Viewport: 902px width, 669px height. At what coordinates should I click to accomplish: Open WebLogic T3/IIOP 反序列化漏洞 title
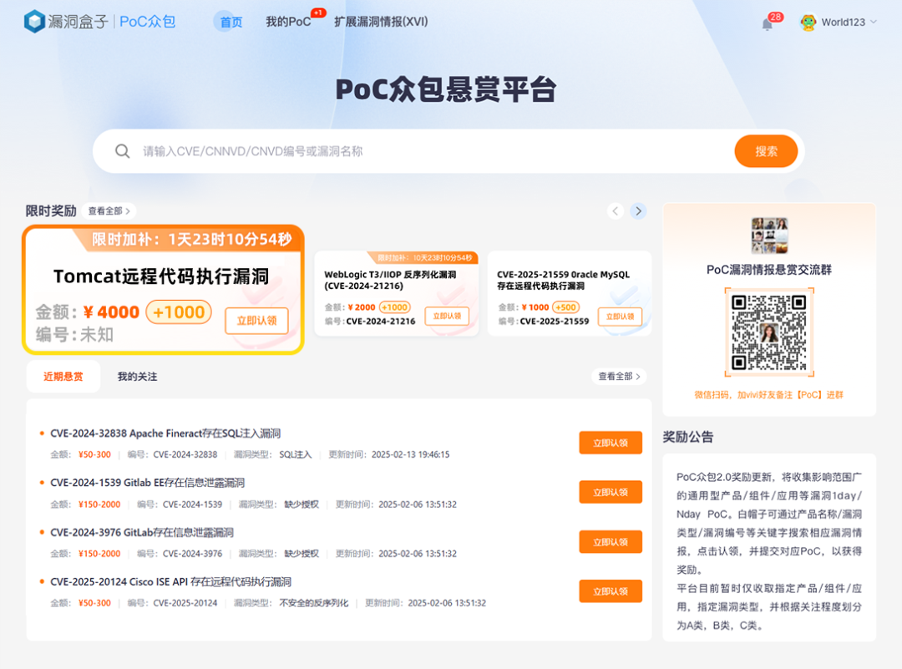(x=390, y=280)
